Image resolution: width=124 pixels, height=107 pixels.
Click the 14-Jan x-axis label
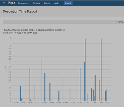click(x=16, y=103)
